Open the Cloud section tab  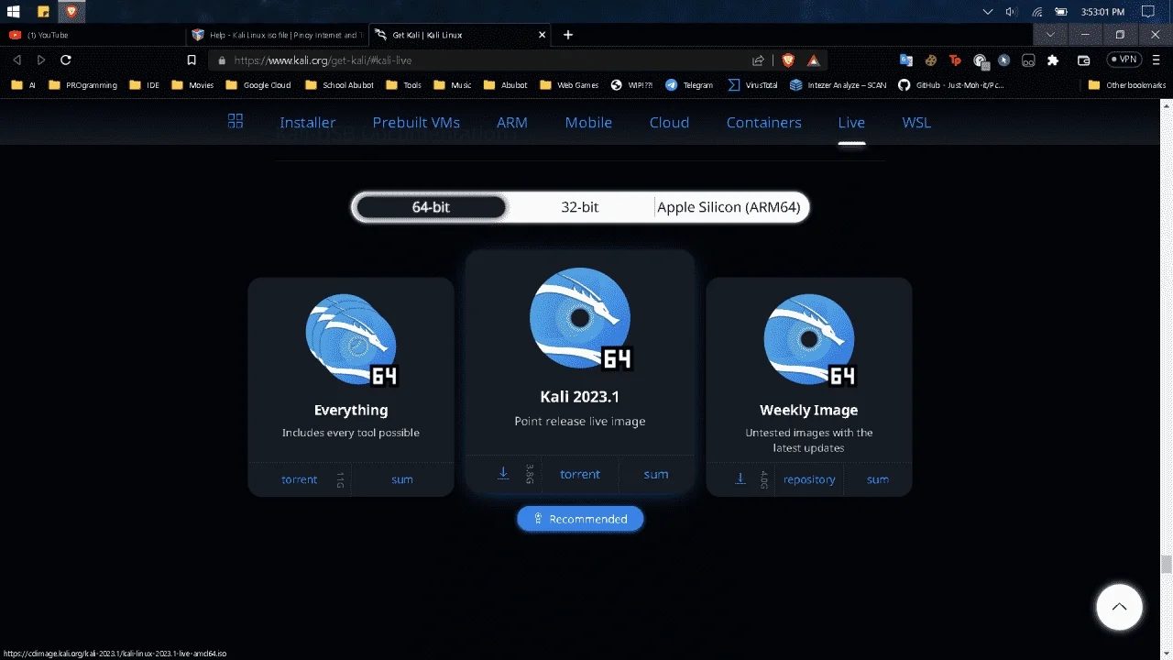tap(669, 122)
